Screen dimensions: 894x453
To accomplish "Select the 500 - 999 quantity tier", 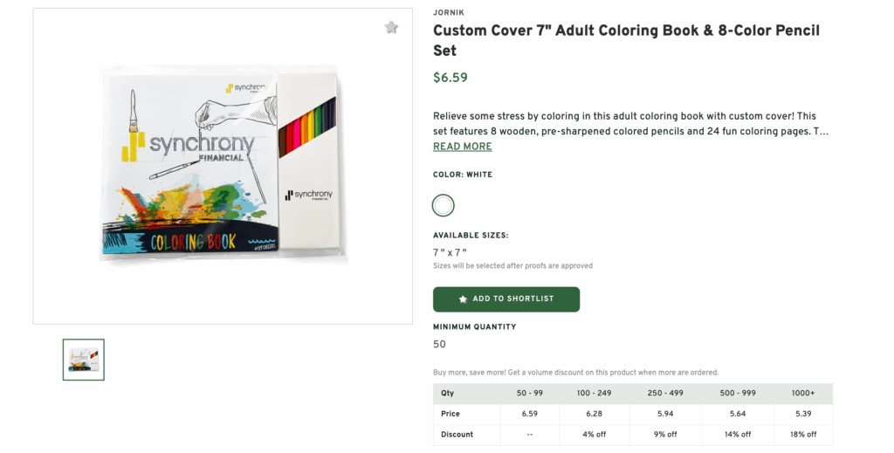I will click(737, 394).
